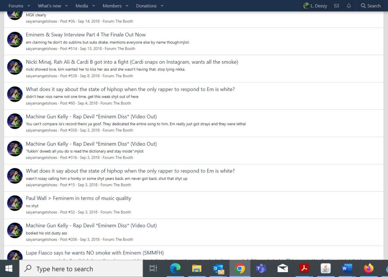Click The Booth forum link on Post #538

click(x=124, y=76)
